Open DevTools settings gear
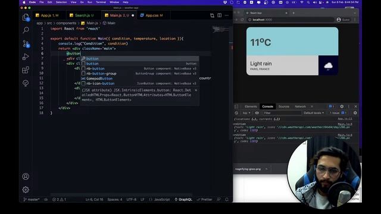This screenshot has width=381, height=214. click(342, 106)
